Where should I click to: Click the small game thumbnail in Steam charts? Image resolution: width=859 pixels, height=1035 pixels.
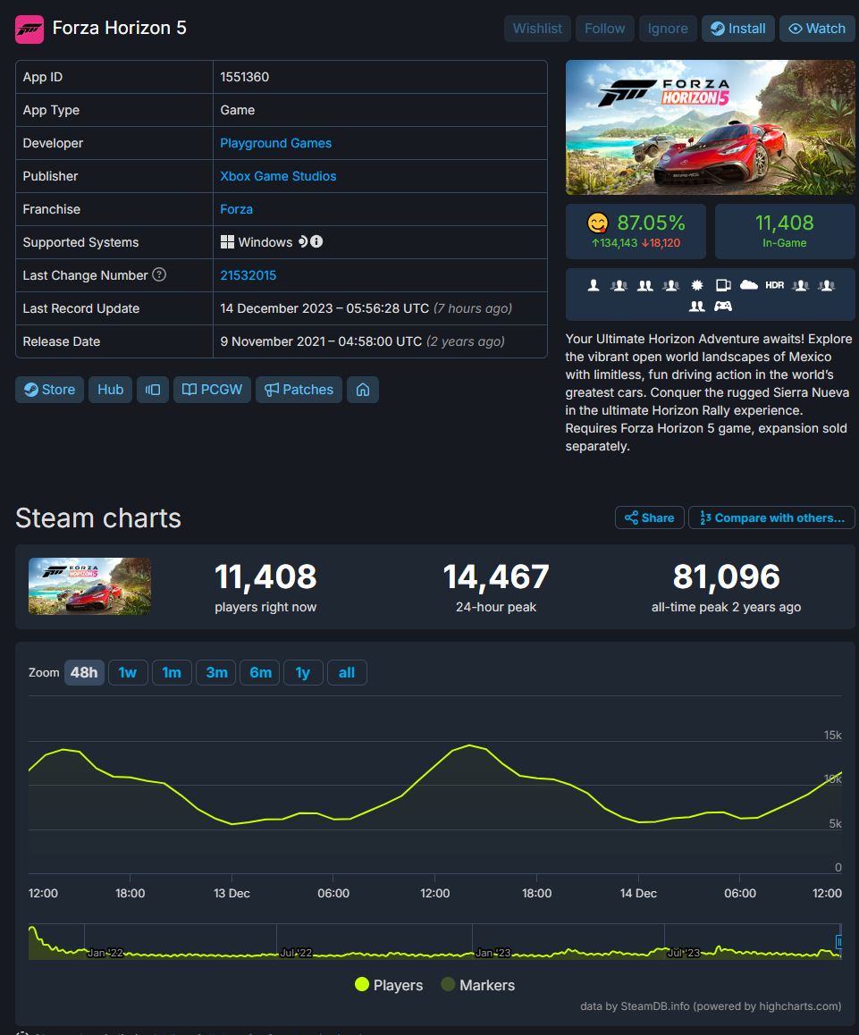click(89, 586)
